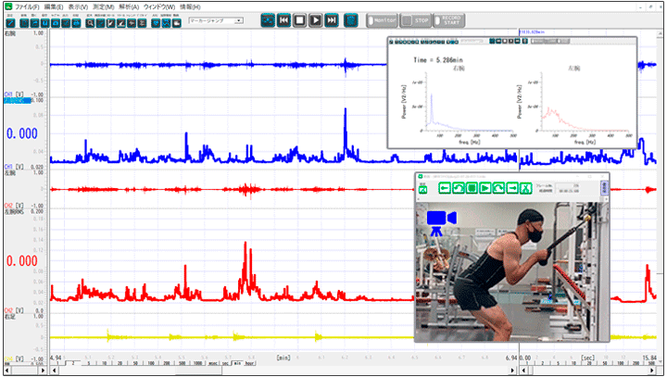Click the heart-shaped analysis icon in toolbar

coord(156,23)
